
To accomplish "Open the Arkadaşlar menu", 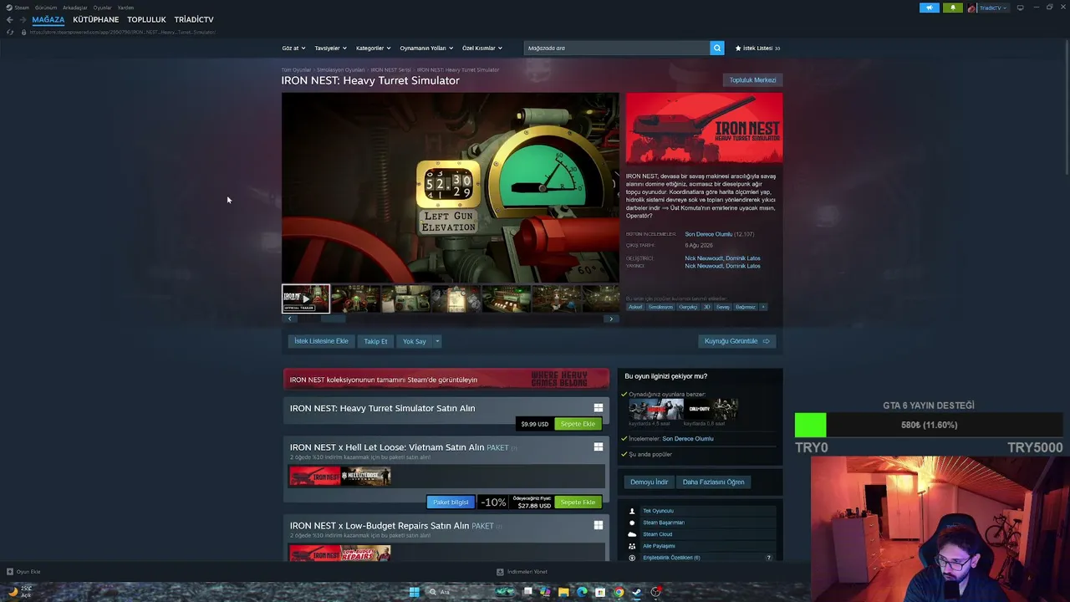I will click(75, 8).
